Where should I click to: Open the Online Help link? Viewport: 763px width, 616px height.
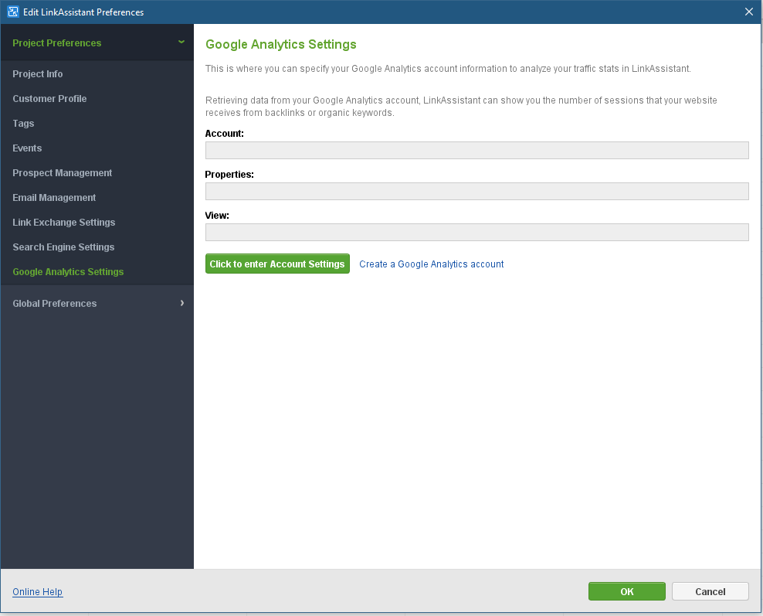coord(38,591)
